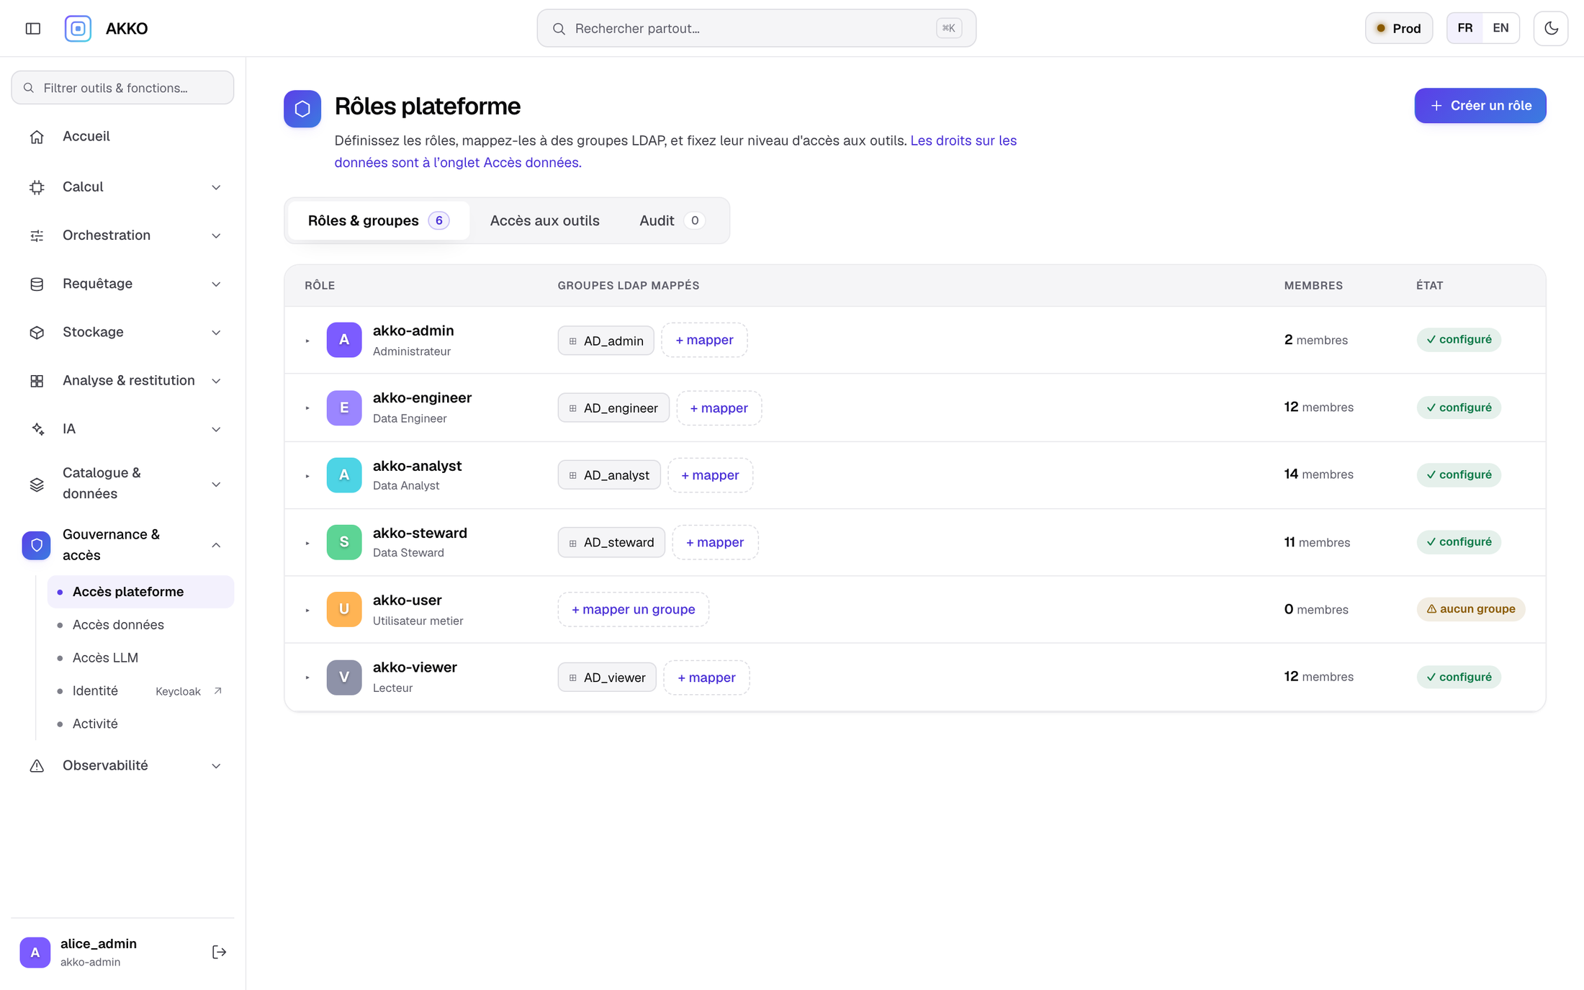1584x990 pixels.
Task: Switch language to EN
Action: pos(1500,28)
